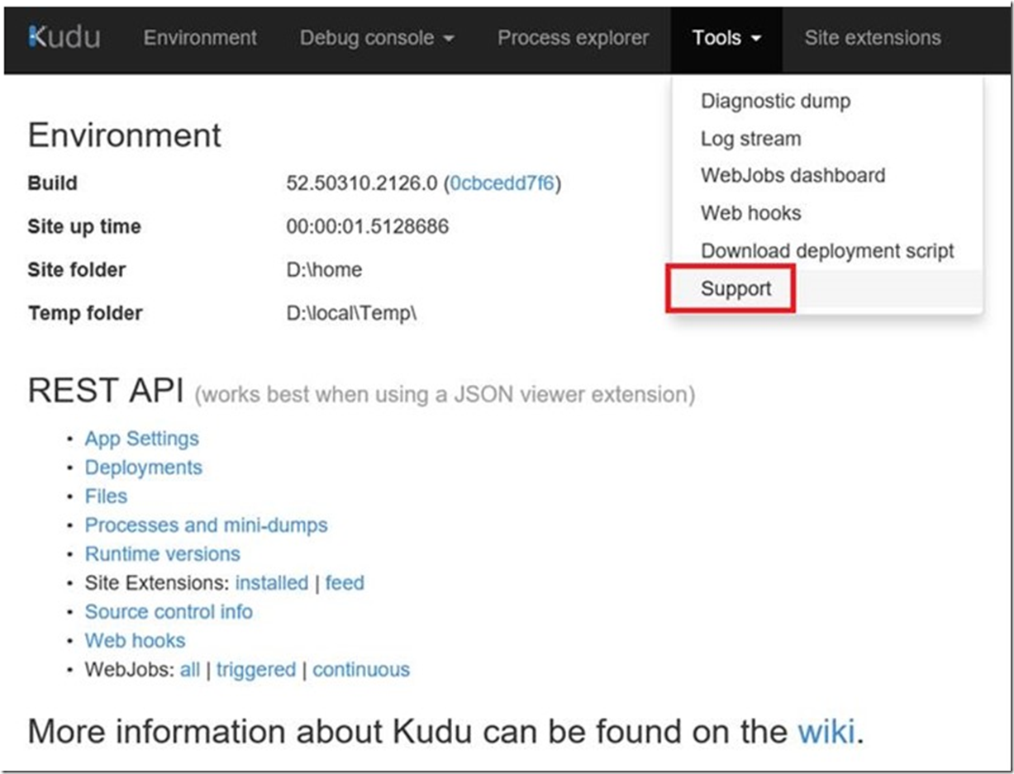
Task: View triggered WebJobs link
Action: [255, 669]
